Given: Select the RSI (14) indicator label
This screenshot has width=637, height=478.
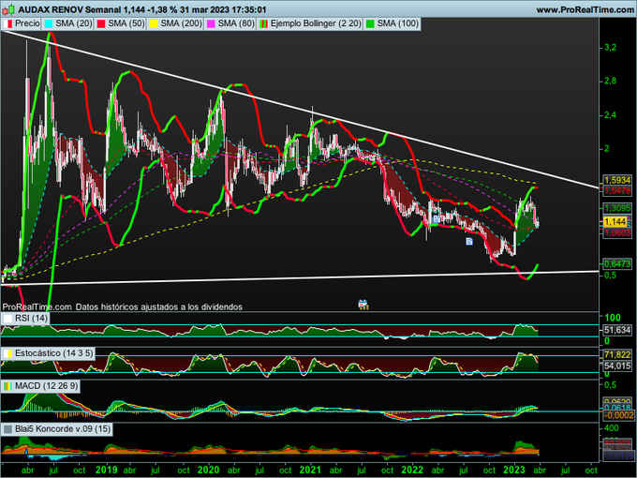Looking at the screenshot, I should [x=31, y=319].
